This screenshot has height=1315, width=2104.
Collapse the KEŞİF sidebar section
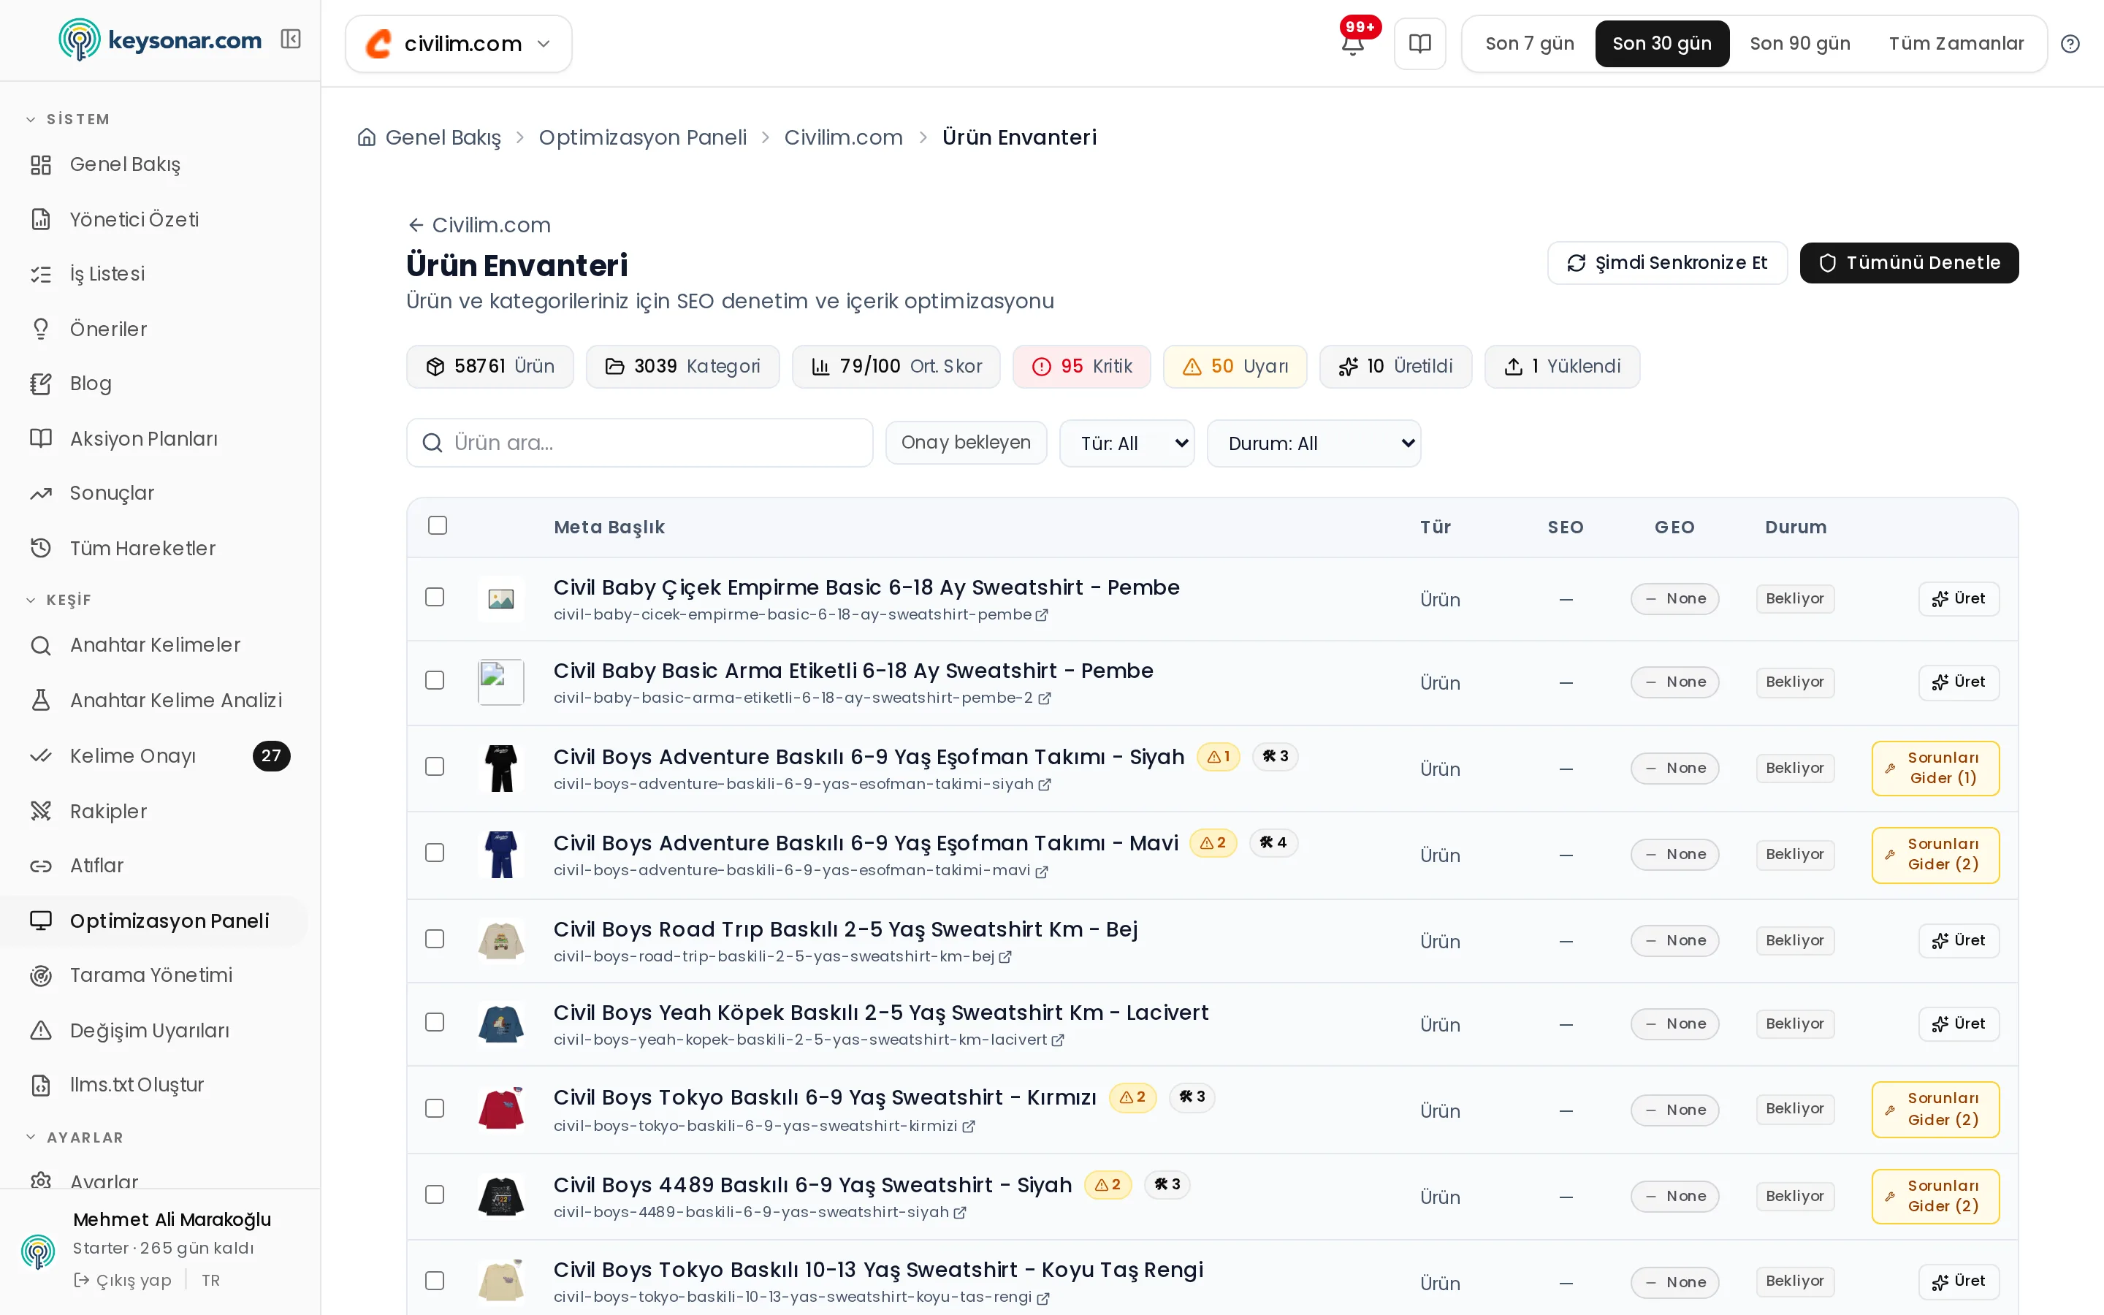[x=58, y=600]
